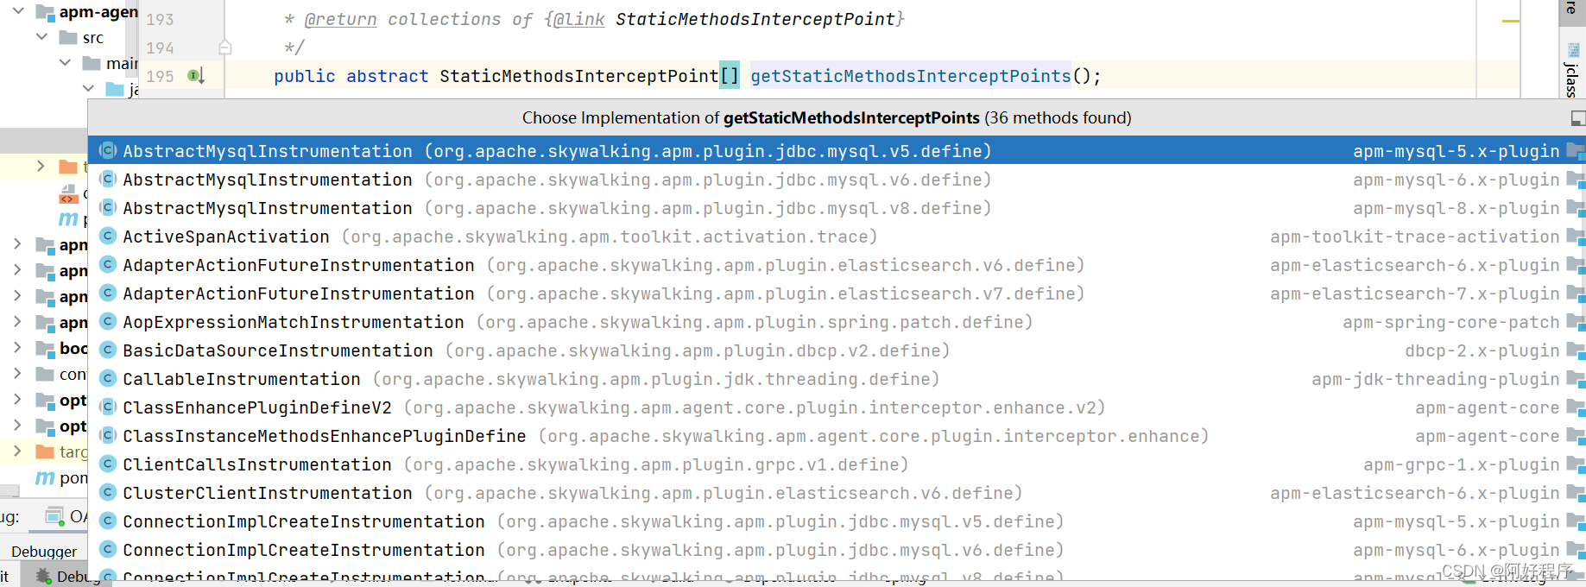Select ClassInstanceMethodsEnhancePluginDefine implementation
This screenshot has height=587, width=1586.
tap(836, 436)
